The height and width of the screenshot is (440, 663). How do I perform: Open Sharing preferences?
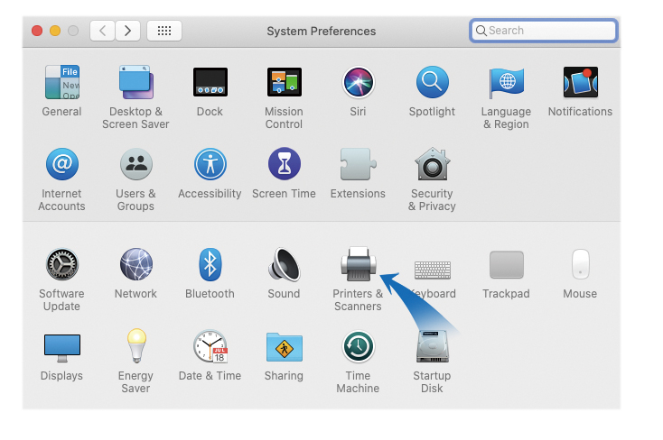click(285, 347)
